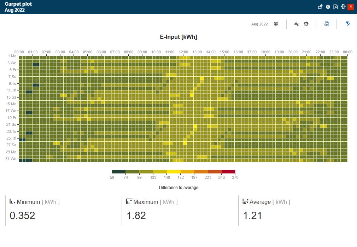
Task: Click the bright yellow 148–172 legend segment
Action: point(174,172)
